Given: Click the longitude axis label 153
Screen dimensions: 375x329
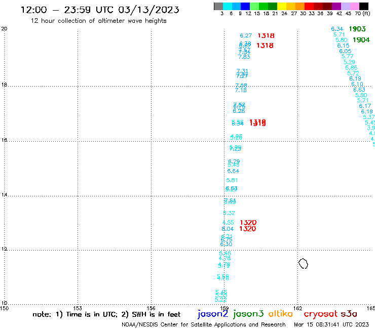Looking at the screenshot, I should [x=78, y=308].
